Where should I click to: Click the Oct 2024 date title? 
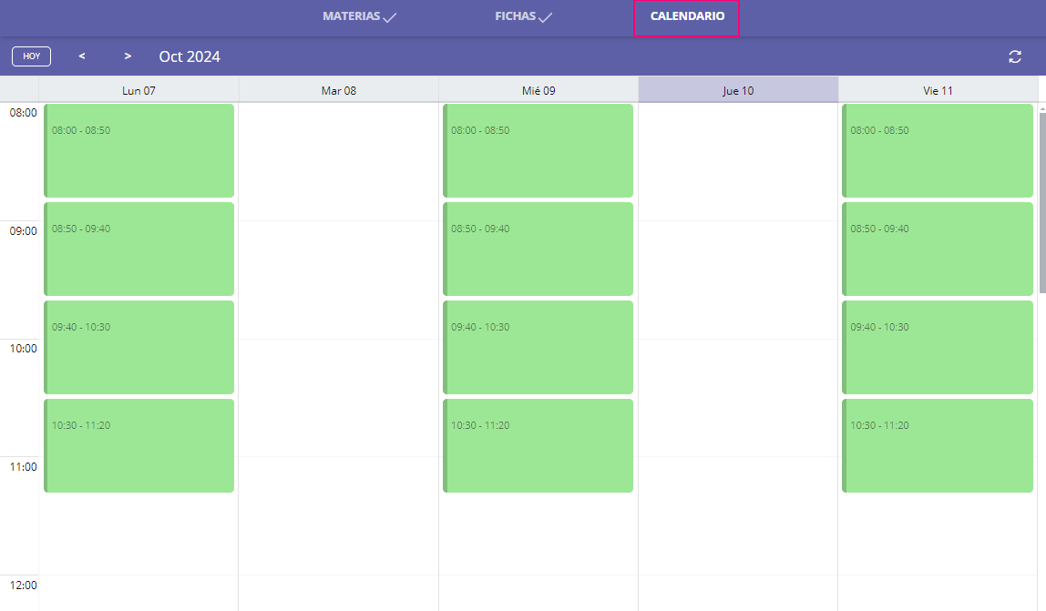[190, 56]
